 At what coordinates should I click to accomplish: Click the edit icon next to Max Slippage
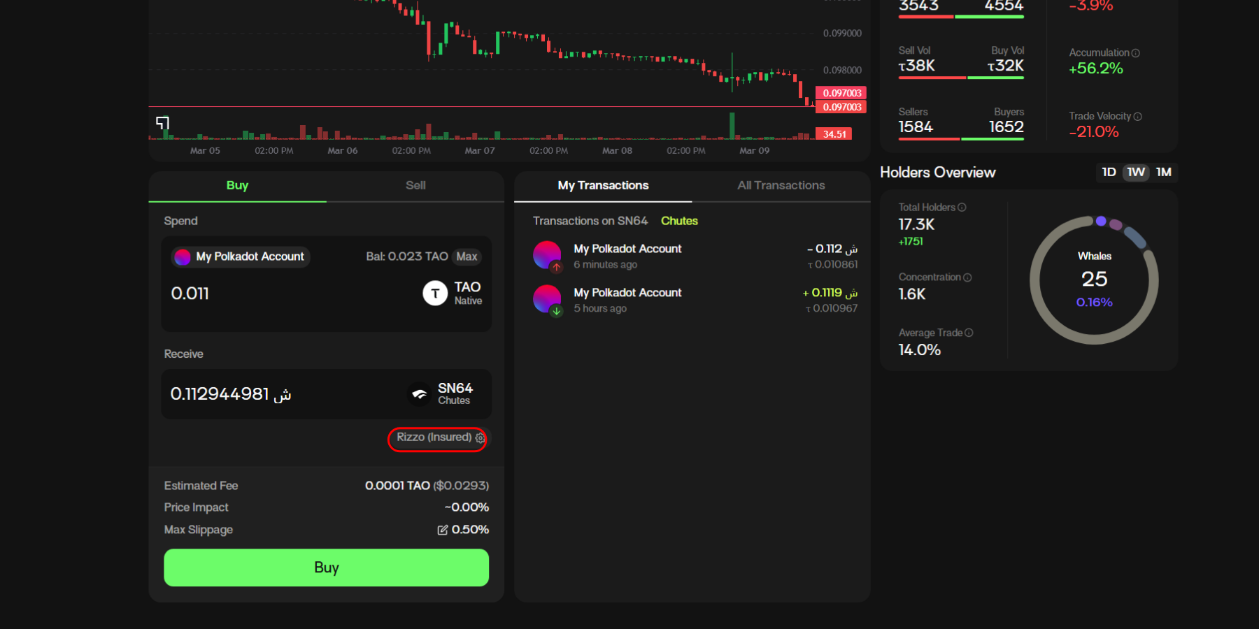[x=442, y=530]
